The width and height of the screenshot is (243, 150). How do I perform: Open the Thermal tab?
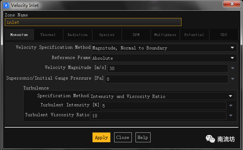[x=48, y=35]
